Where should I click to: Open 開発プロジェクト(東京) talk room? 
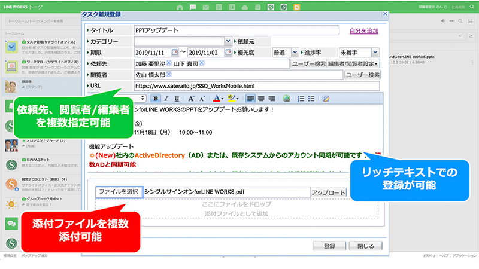pos(41,184)
